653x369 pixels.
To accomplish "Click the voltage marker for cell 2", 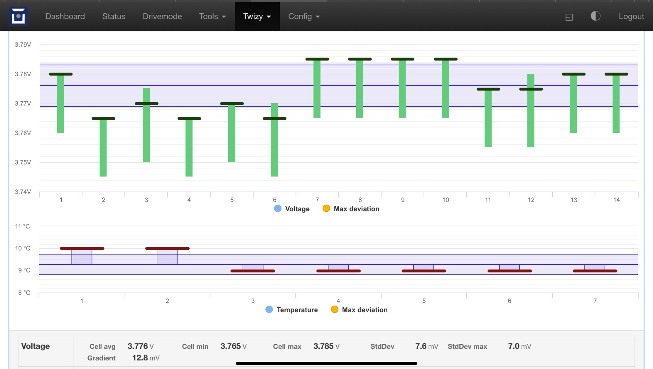I will tap(103, 119).
